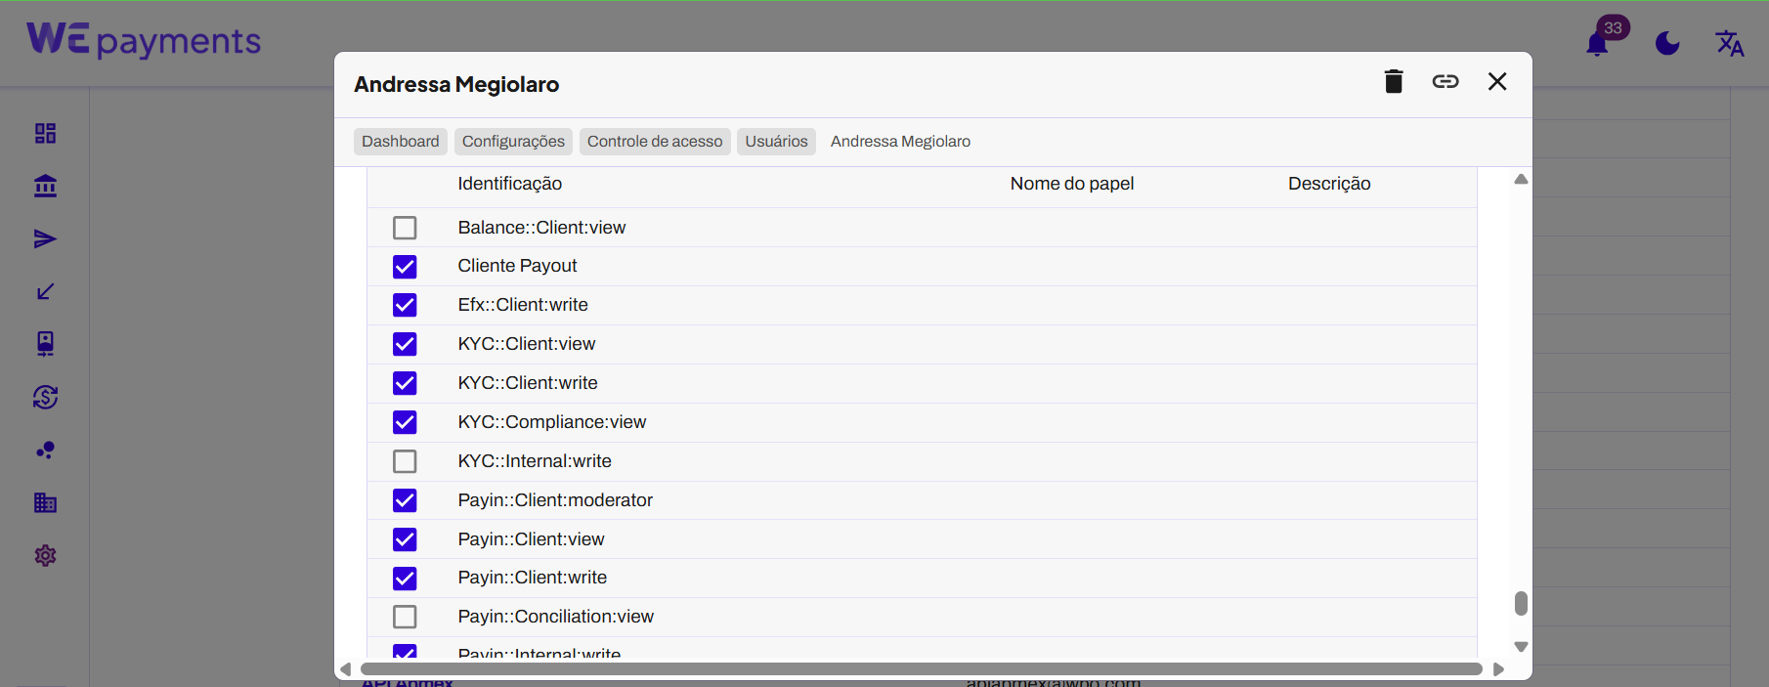Select the KYC::Compliance:view row text

tap(552, 422)
